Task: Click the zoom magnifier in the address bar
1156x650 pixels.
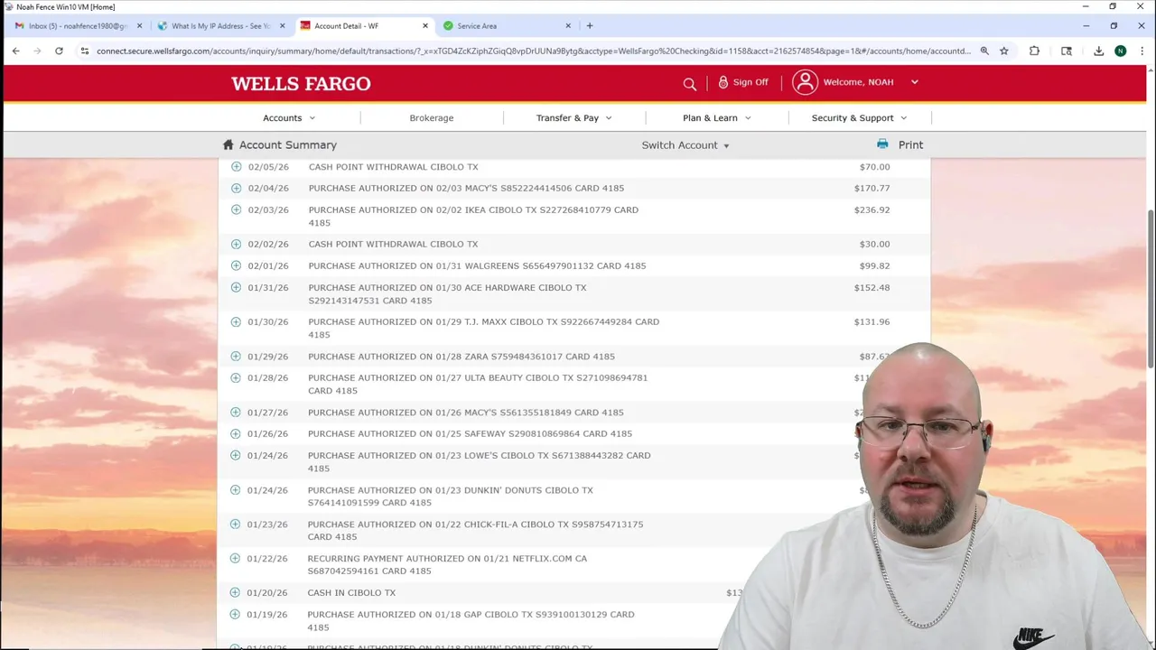Action: pyautogui.click(x=984, y=51)
